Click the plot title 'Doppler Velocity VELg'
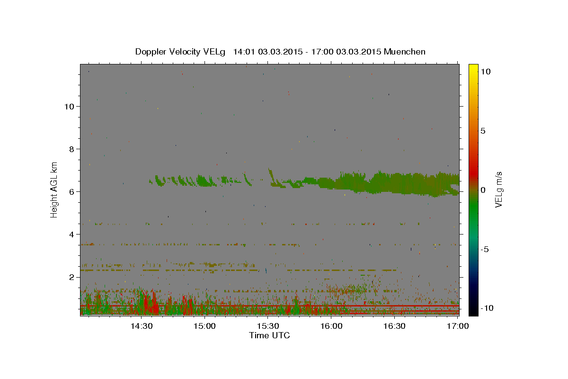The image size is (568, 379). (x=181, y=52)
